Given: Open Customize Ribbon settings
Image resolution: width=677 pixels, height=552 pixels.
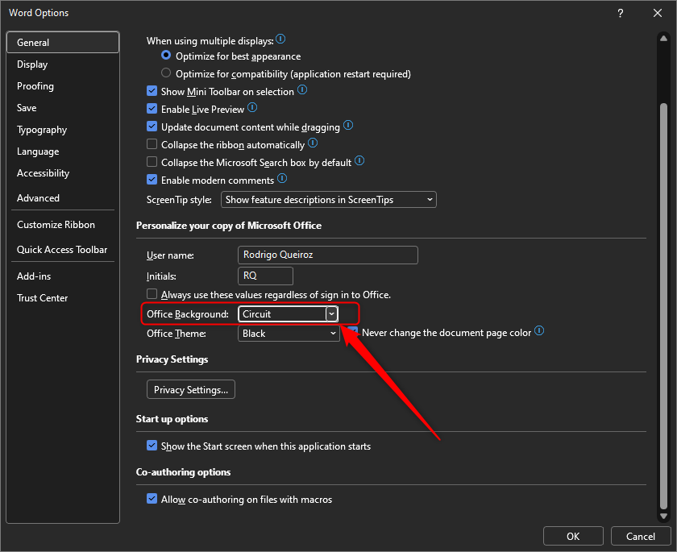Looking at the screenshot, I should [x=63, y=225].
